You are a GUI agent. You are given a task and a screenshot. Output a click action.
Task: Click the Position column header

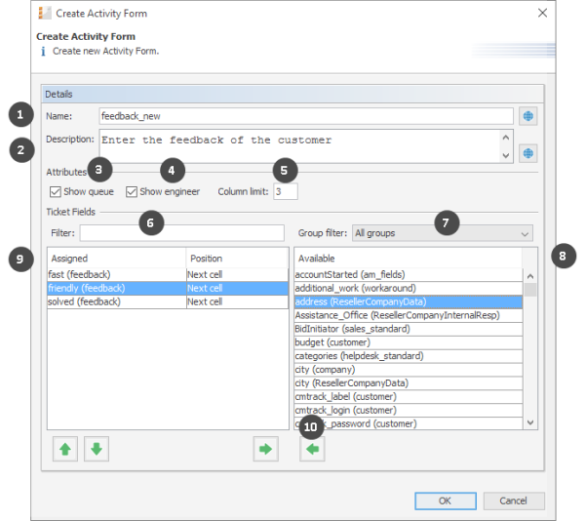pyautogui.click(x=236, y=259)
